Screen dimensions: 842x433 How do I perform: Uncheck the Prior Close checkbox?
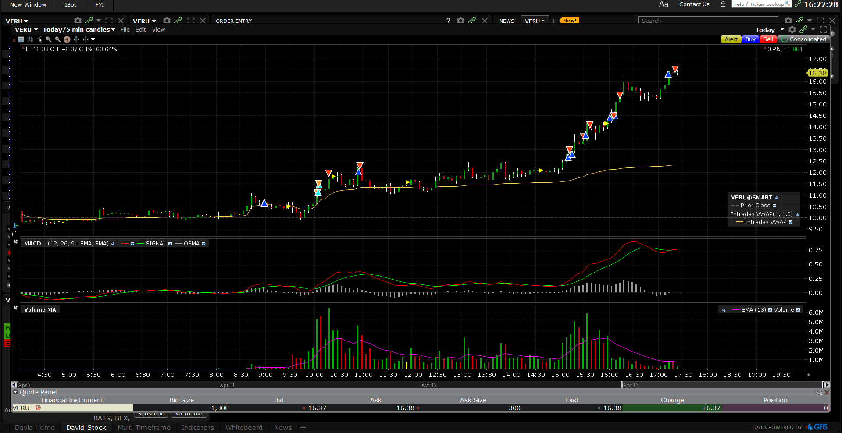[x=774, y=206]
